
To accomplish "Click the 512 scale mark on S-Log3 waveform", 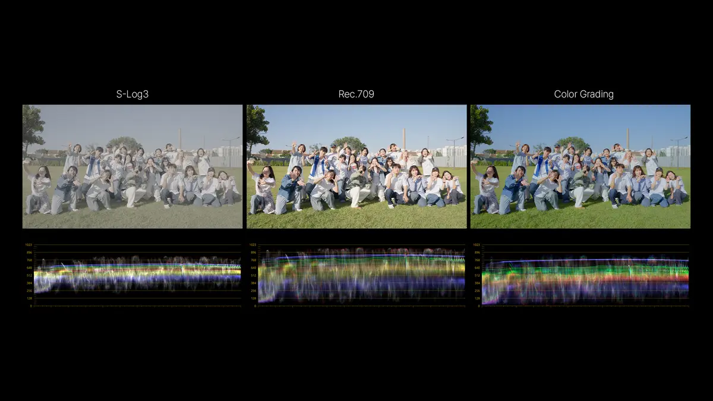I will pyautogui.click(x=29, y=276).
